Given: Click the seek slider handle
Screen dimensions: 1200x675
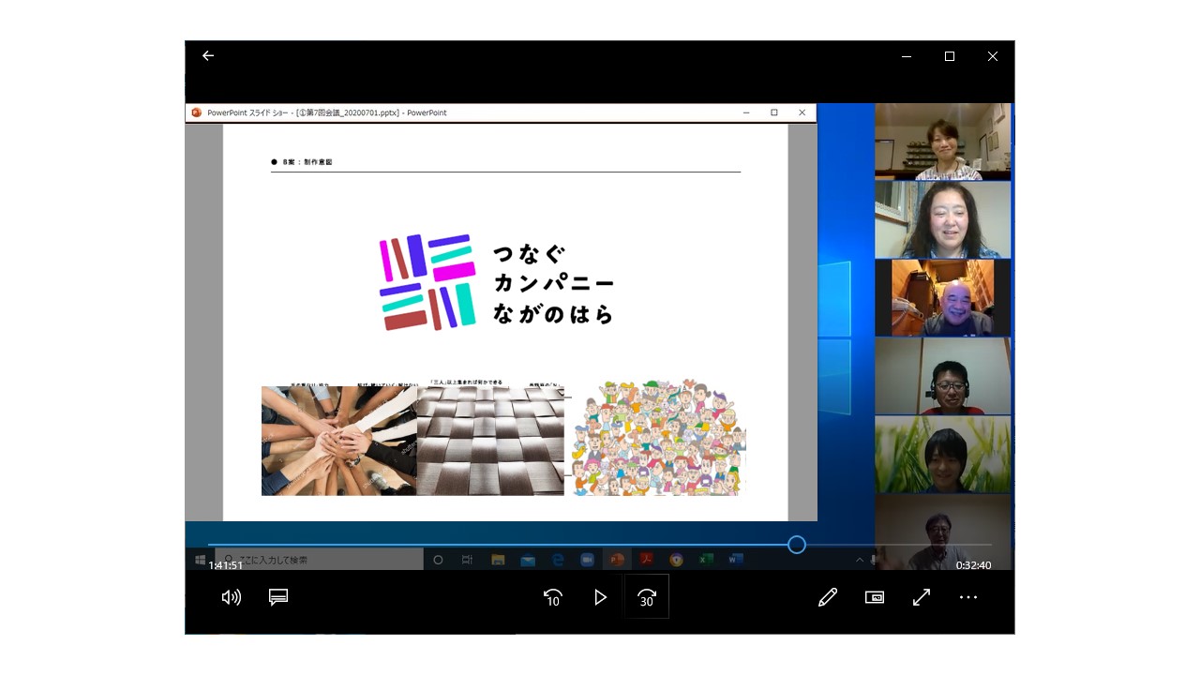Looking at the screenshot, I should tap(796, 545).
